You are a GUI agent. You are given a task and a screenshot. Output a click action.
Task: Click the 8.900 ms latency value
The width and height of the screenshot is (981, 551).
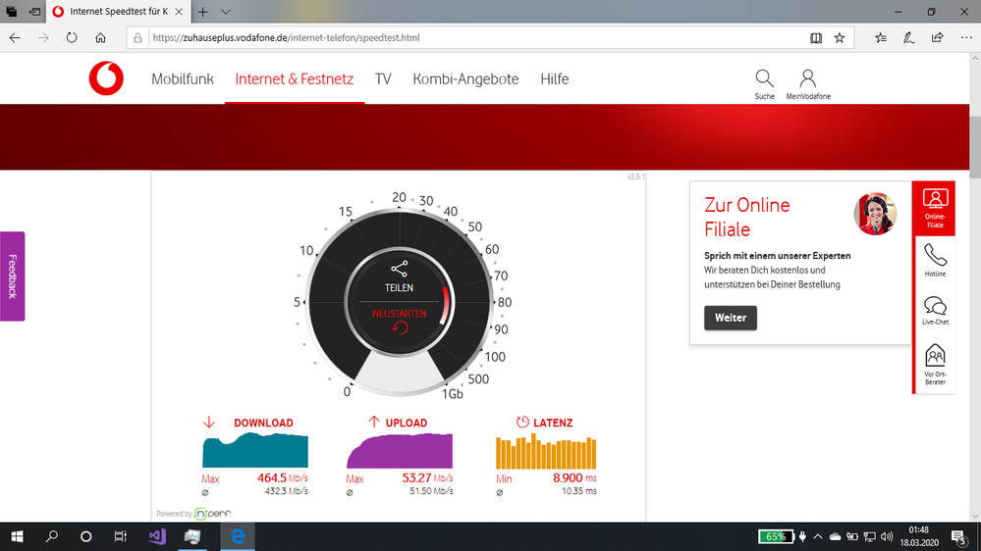click(574, 477)
